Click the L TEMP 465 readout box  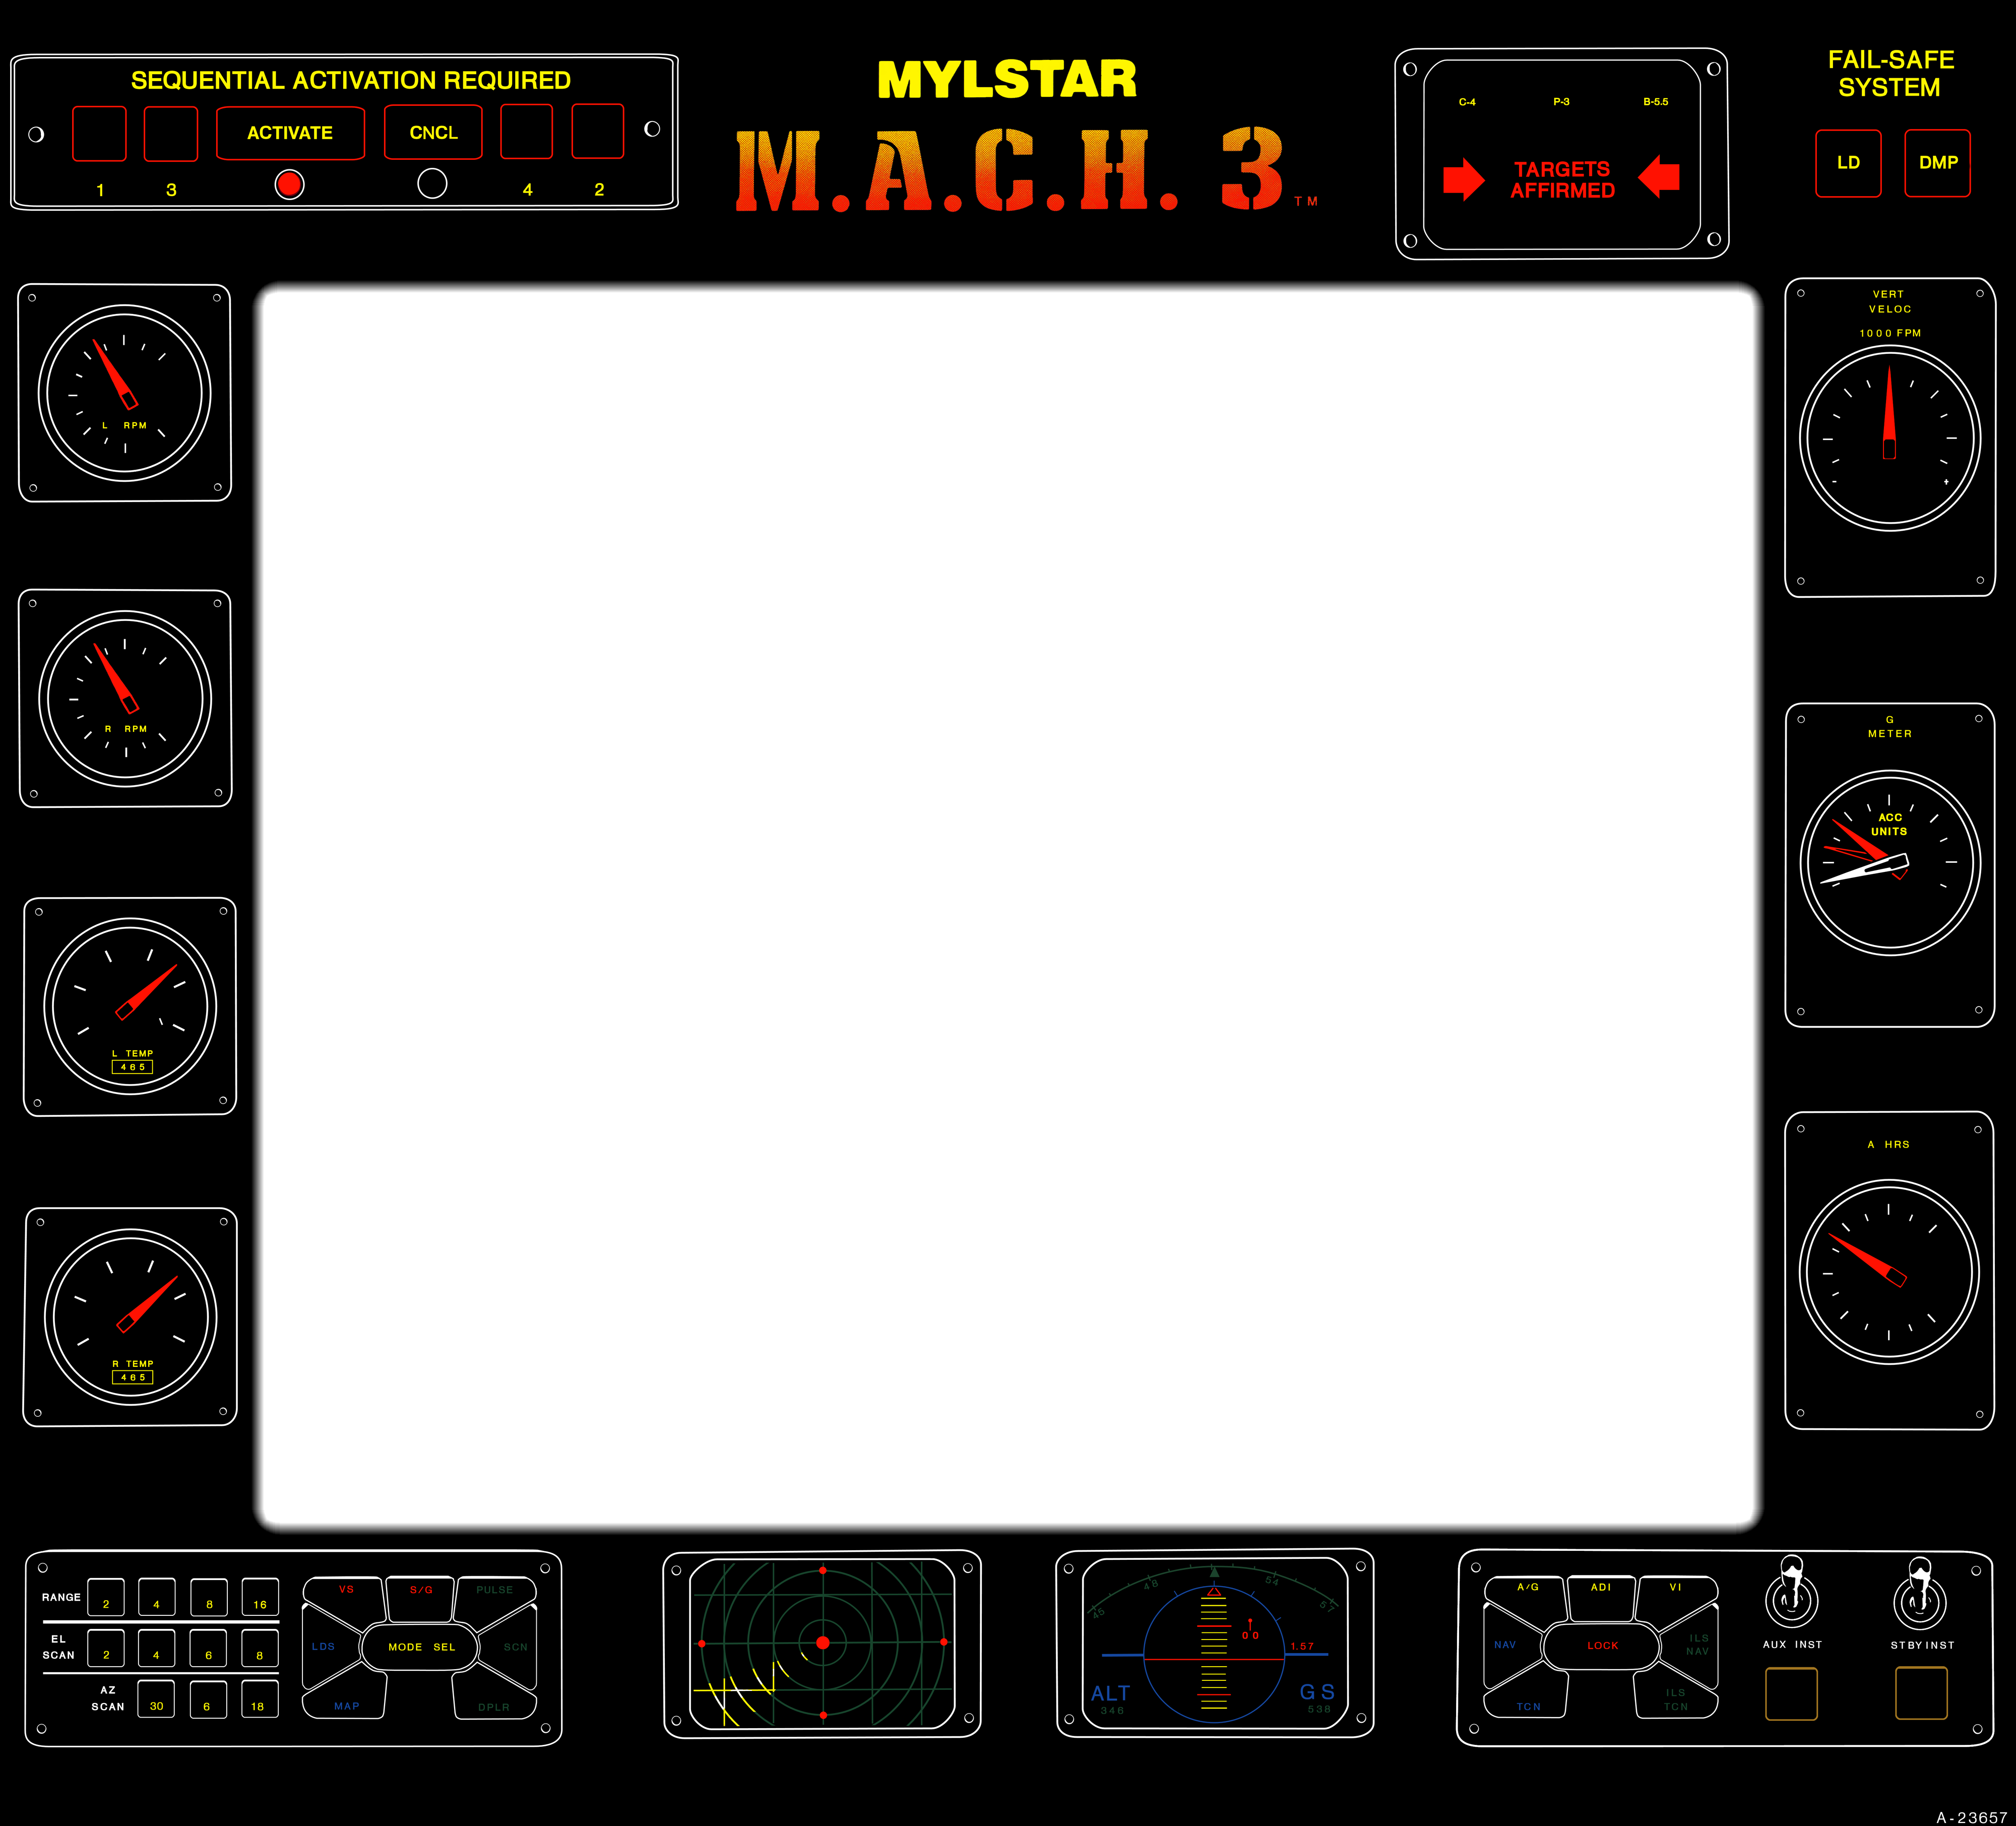tap(132, 1067)
